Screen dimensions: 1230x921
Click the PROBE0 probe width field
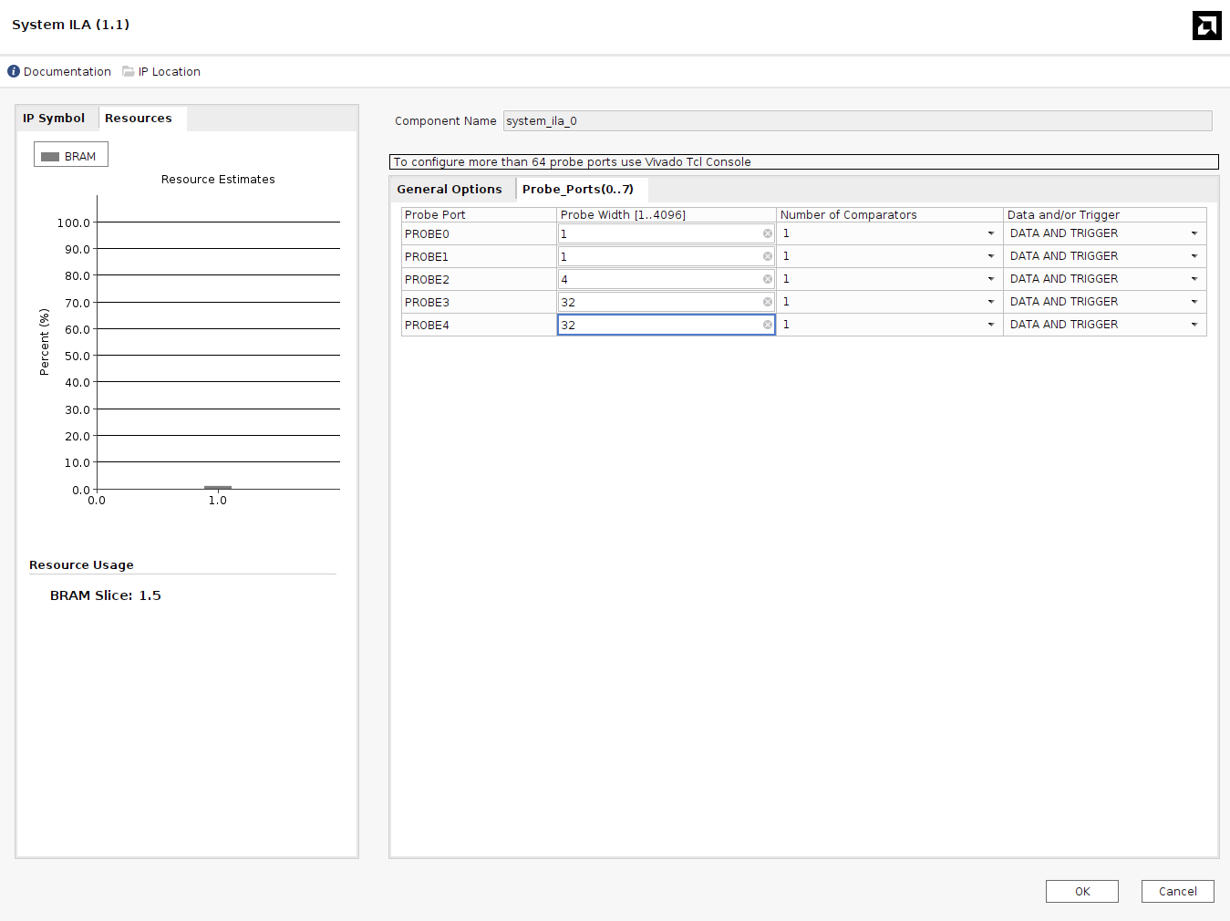tap(667, 233)
